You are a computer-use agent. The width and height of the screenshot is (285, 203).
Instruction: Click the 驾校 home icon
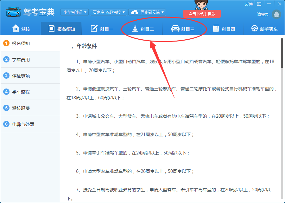coord(14,28)
